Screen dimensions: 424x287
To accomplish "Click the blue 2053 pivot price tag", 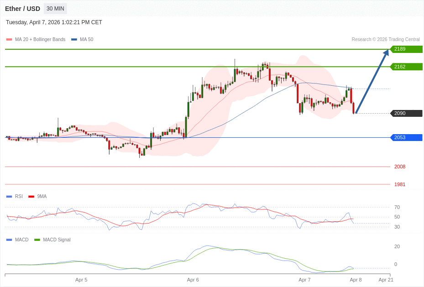I will click(x=406, y=137).
